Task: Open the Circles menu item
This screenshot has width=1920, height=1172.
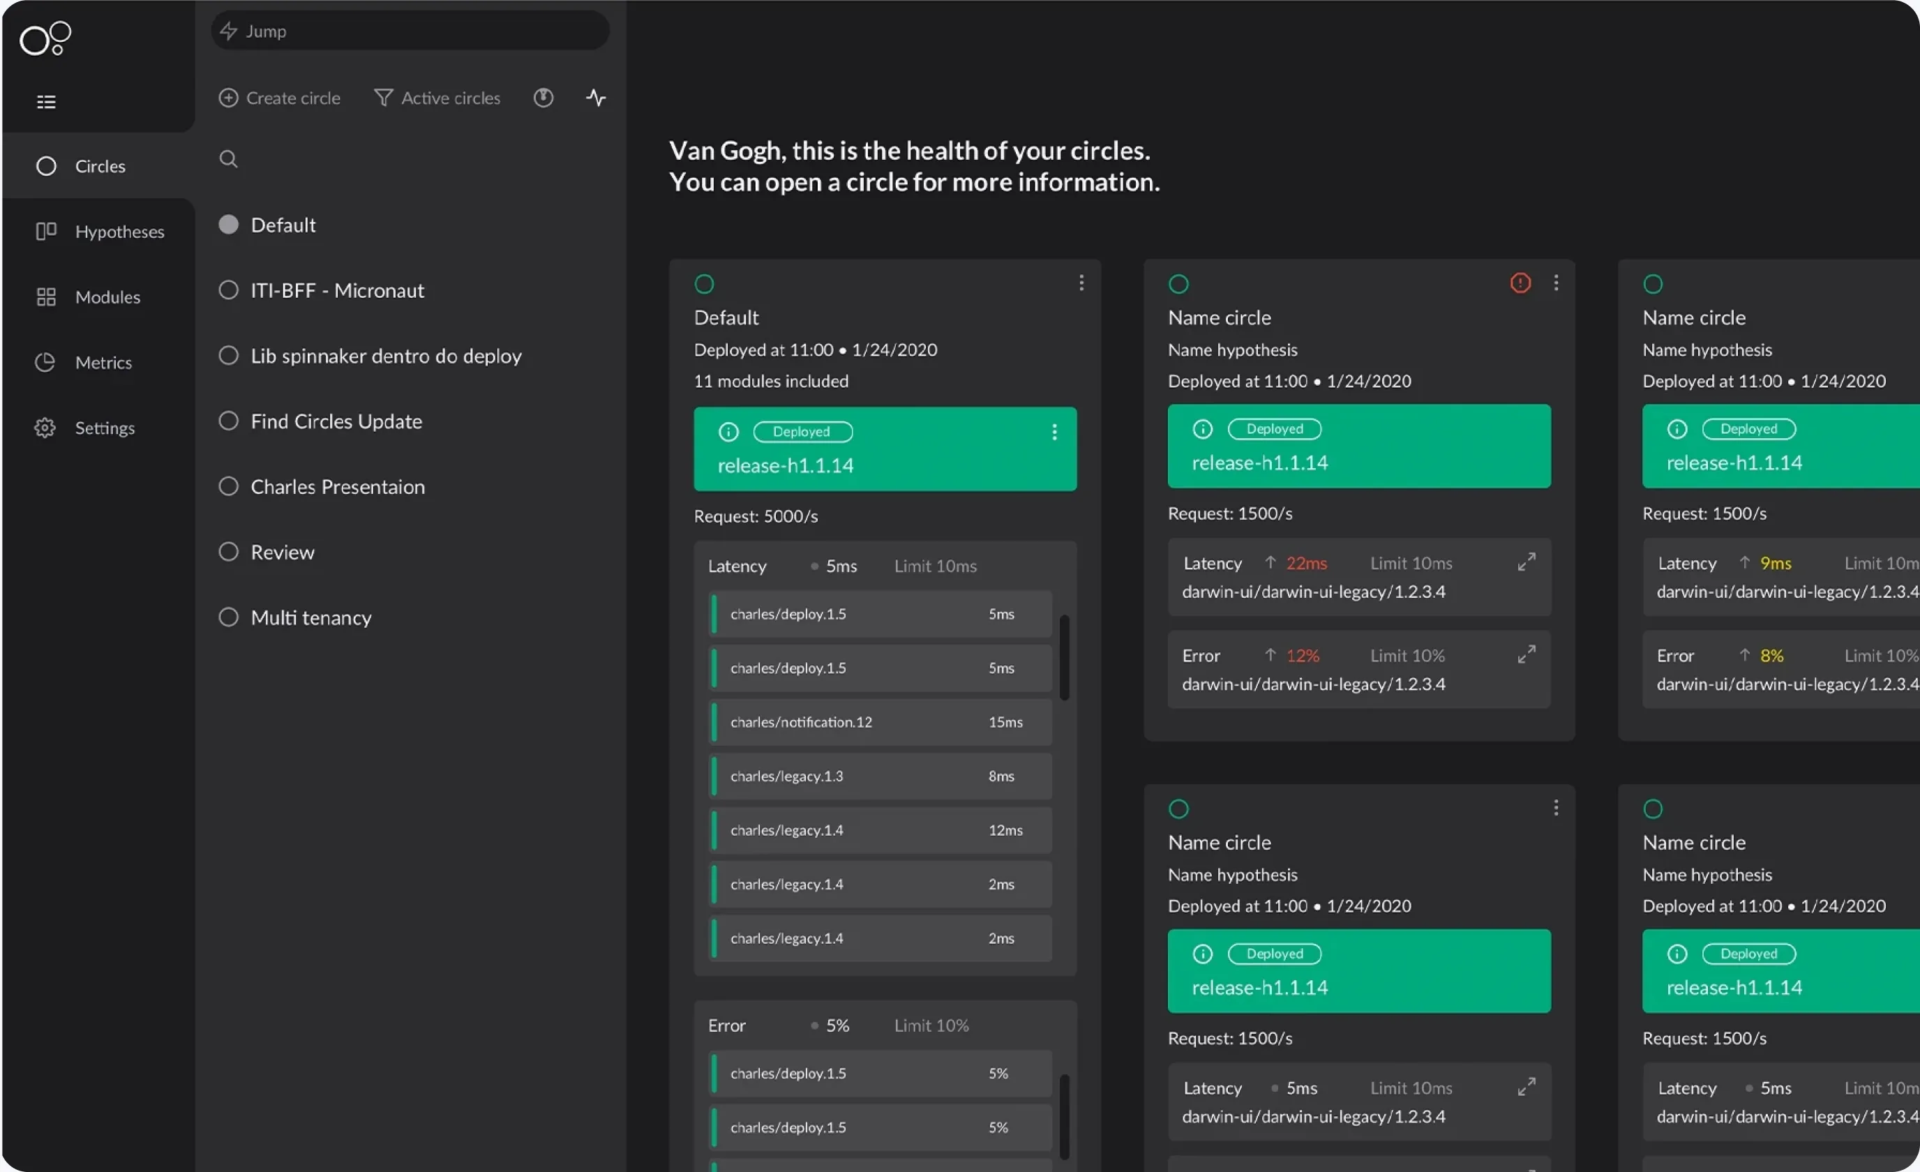Action: (98, 166)
